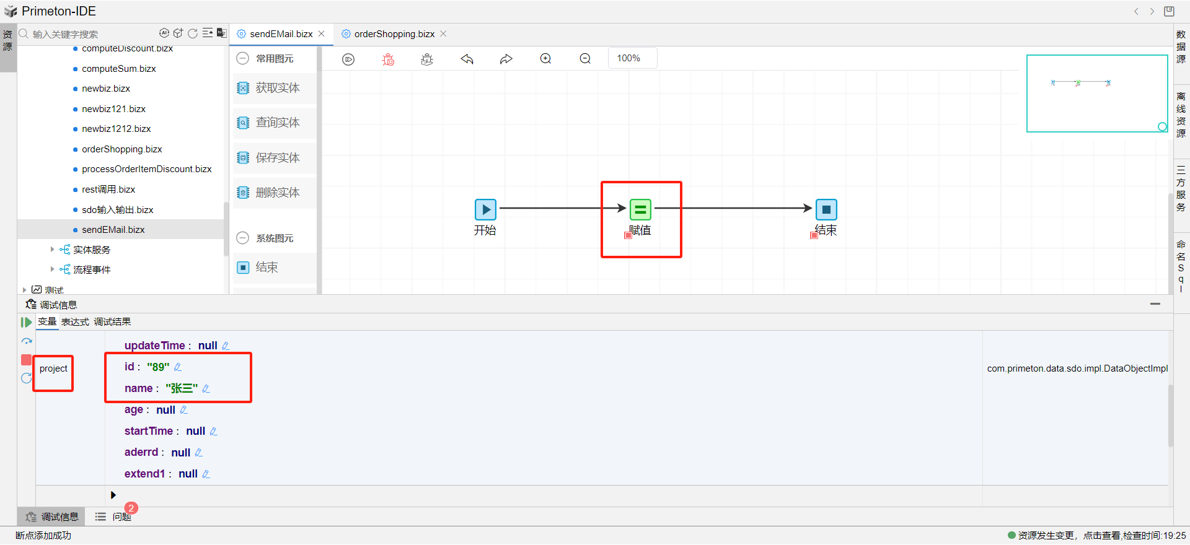Screen dimensions: 1190x545
Task: Click the step over debug icon
Action: coord(26,341)
